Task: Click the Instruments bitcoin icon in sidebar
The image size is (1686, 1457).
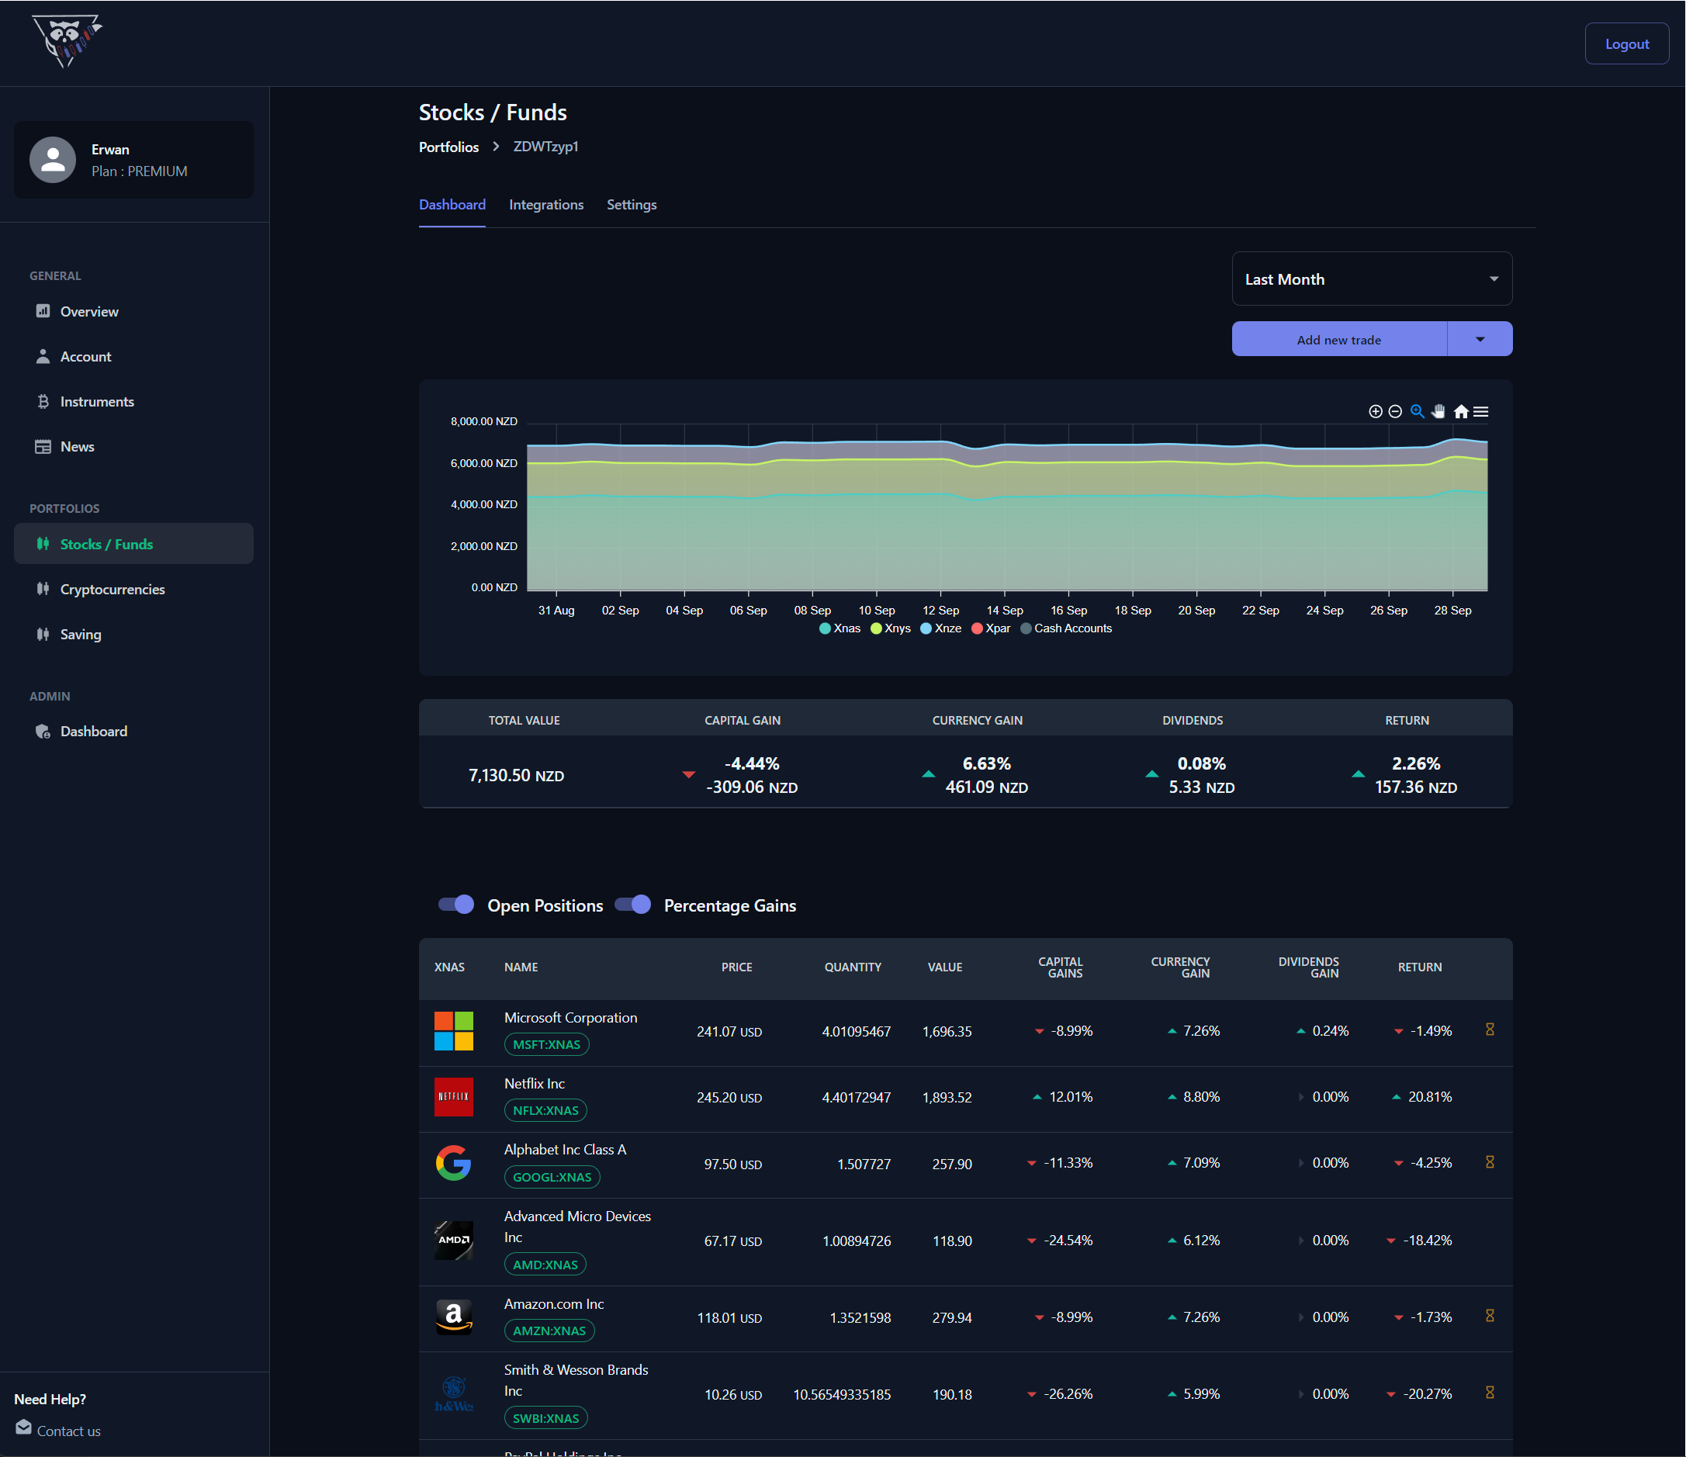Action: click(x=43, y=401)
